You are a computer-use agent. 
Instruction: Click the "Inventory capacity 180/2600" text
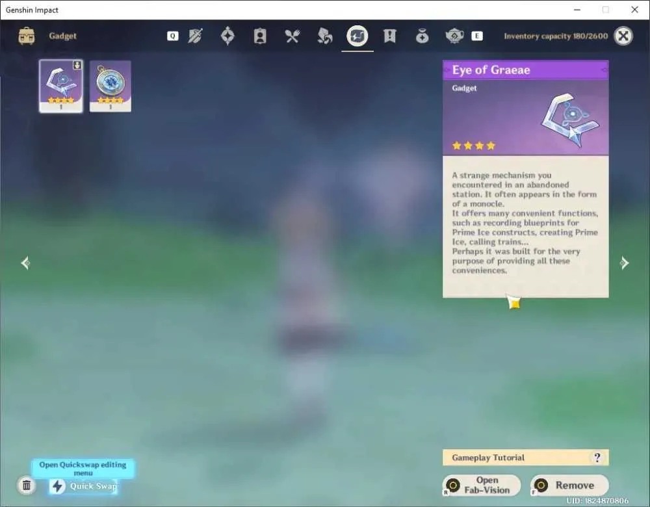click(x=556, y=36)
